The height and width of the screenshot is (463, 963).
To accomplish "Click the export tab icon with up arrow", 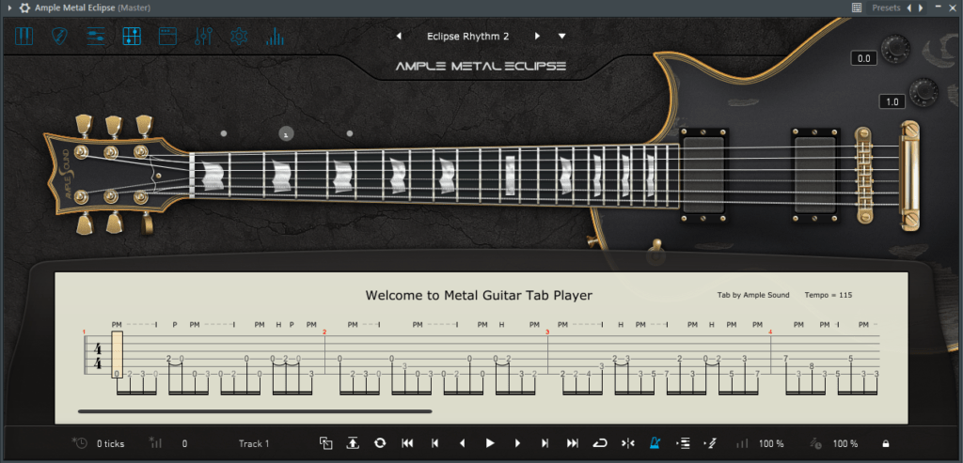I will (353, 443).
